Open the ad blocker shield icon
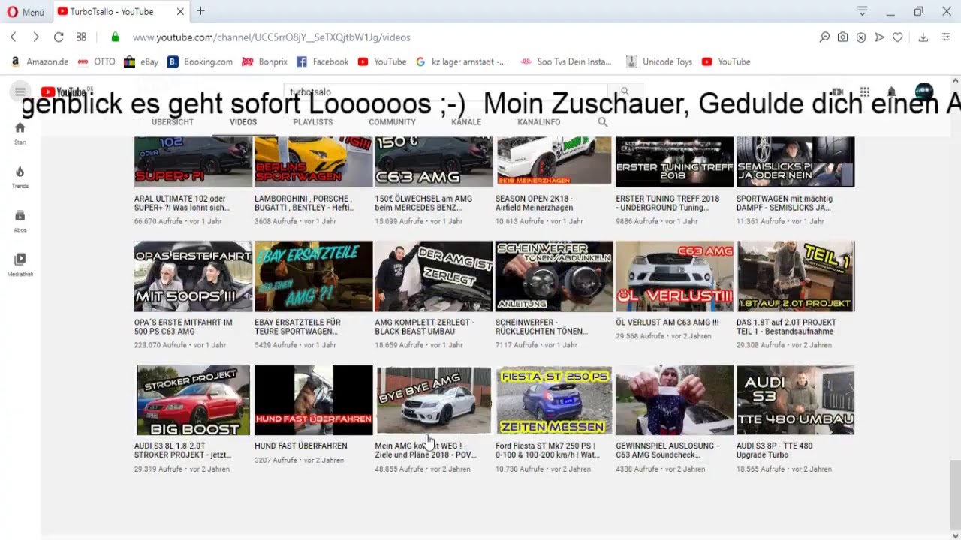The image size is (961, 540). coord(861,37)
